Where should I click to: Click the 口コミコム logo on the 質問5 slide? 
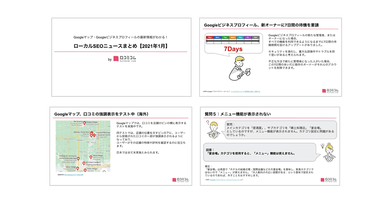(328, 180)
